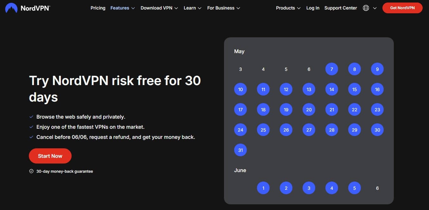Select highlighted May 31 circle
This screenshot has width=429, height=210.
tap(240, 150)
